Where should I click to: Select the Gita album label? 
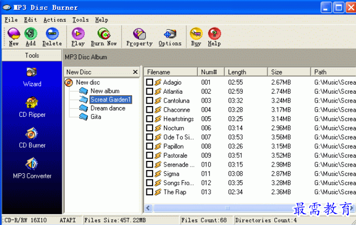[96, 117]
